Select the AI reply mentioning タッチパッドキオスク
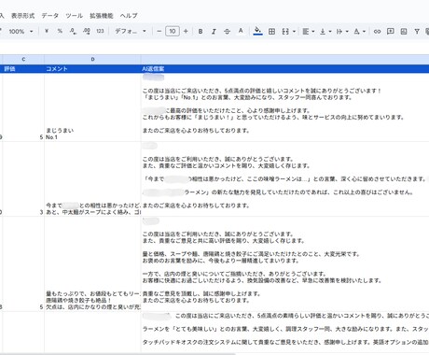429x355 pixels. point(285,333)
